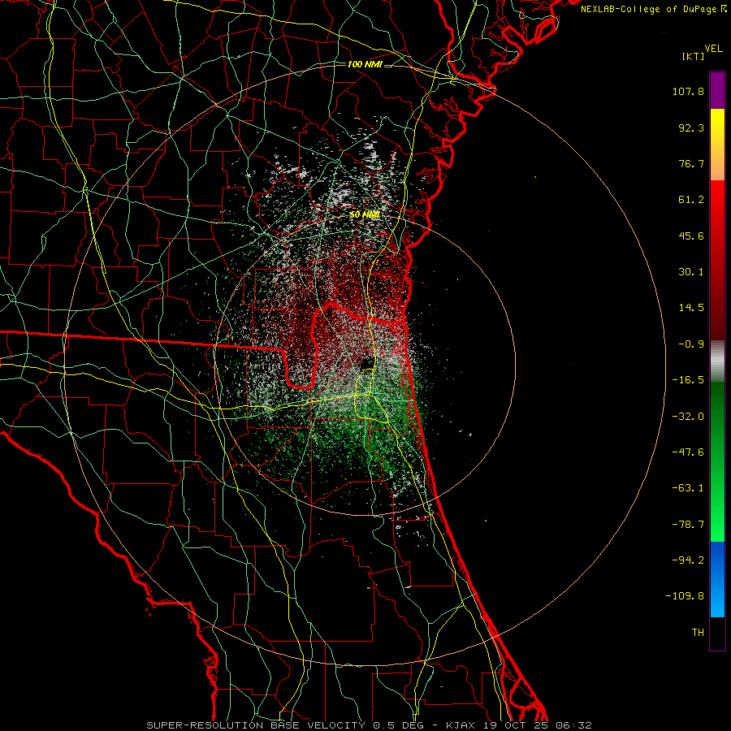This screenshot has width=731, height=731.
Task: Click the -0.9 velocity scale value
Action: point(691,344)
